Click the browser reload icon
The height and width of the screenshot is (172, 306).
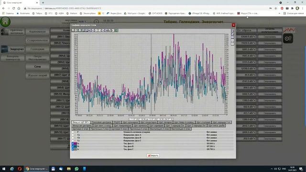tap(14, 9)
